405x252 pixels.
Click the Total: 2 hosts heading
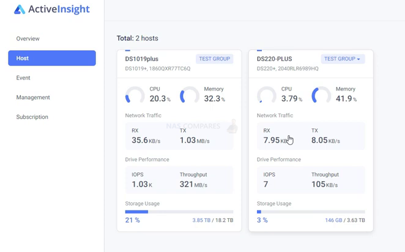coord(138,38)
